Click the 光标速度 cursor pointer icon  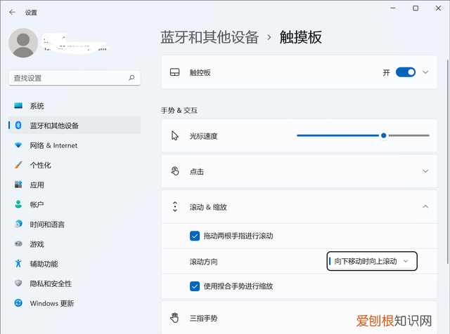[x=175, y=136]
